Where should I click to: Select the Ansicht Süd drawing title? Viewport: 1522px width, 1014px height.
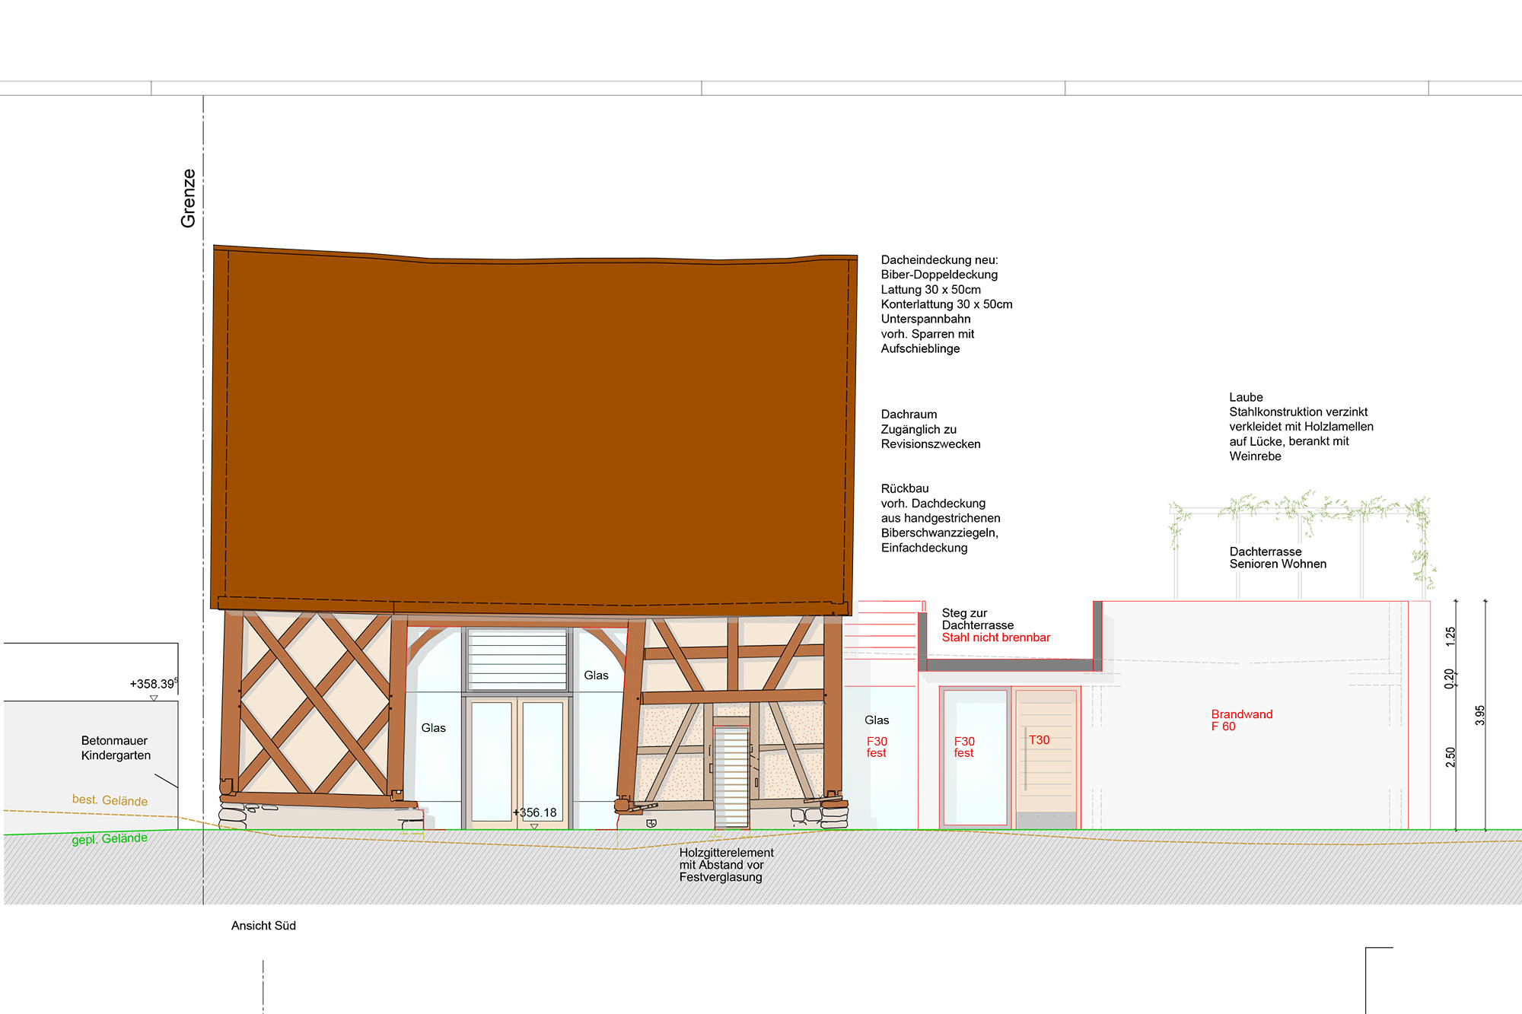[x=263, y=926]
